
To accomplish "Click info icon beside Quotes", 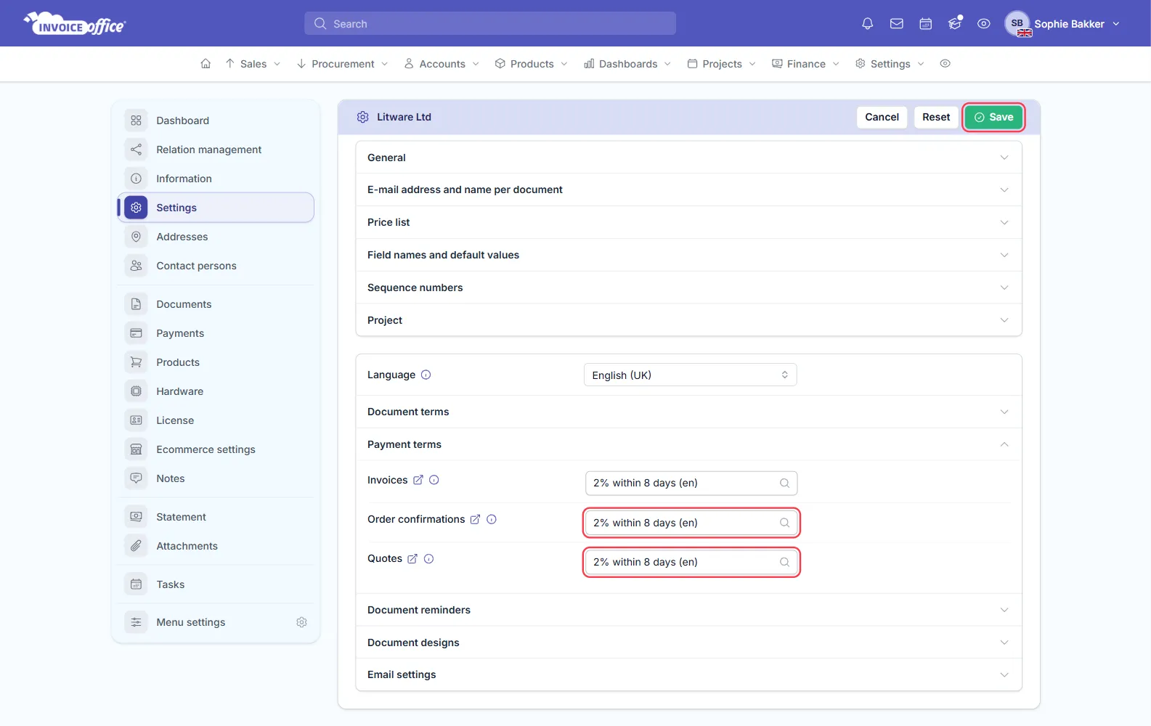I will (429, 558).
